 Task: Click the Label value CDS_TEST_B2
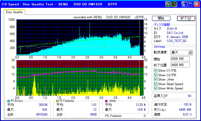(x=176, y=41)
